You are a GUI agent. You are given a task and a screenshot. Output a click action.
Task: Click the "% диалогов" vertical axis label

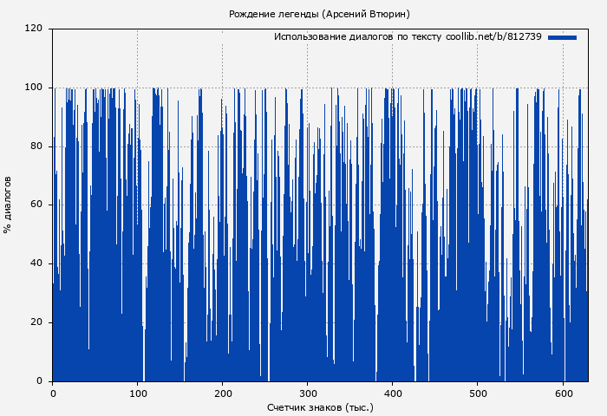[x=8, y=205]
